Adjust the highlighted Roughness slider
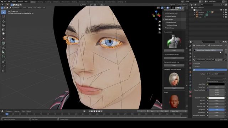Screen dimensions: 228x128 coord(216,110)
